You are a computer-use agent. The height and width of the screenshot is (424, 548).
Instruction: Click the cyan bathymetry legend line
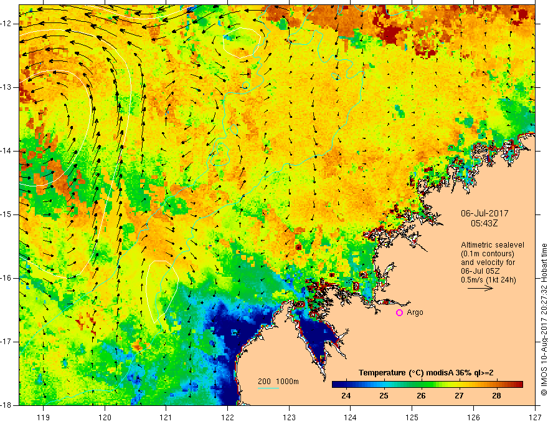tap(268, 388)
